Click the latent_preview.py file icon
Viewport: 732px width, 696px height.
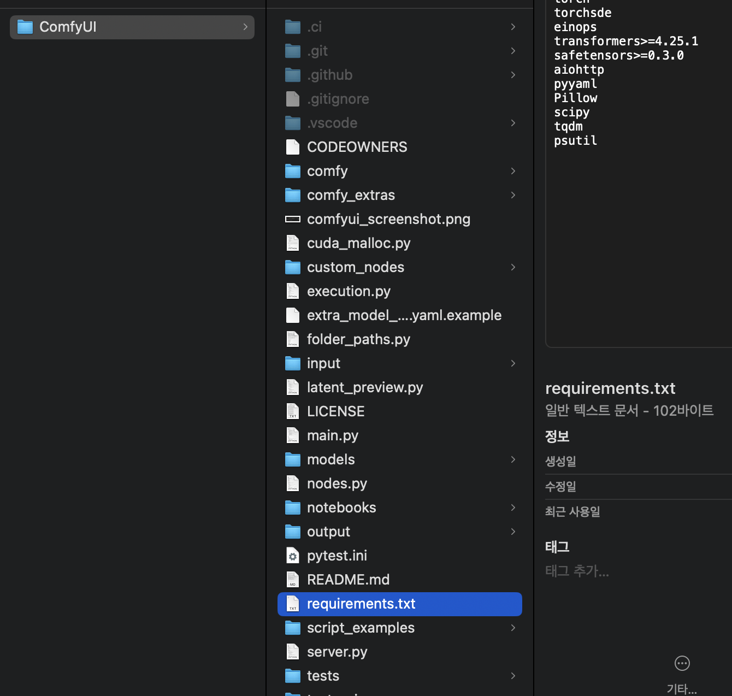[x=293, y=387]
